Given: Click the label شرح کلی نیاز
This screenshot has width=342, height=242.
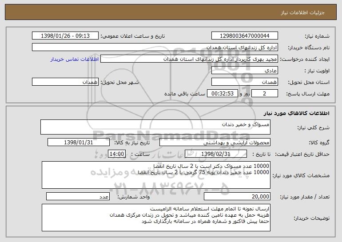Looking at the screenshot, I should tap(314, 127).
